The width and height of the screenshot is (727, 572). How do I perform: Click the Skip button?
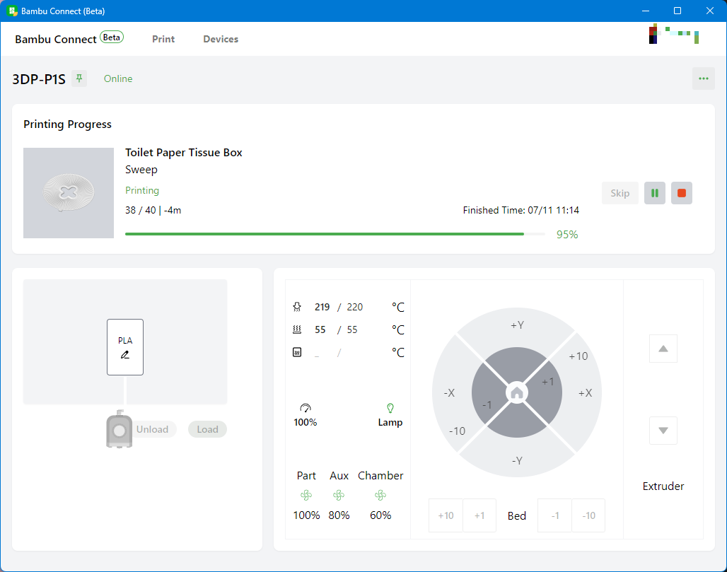tap(620, 193)
